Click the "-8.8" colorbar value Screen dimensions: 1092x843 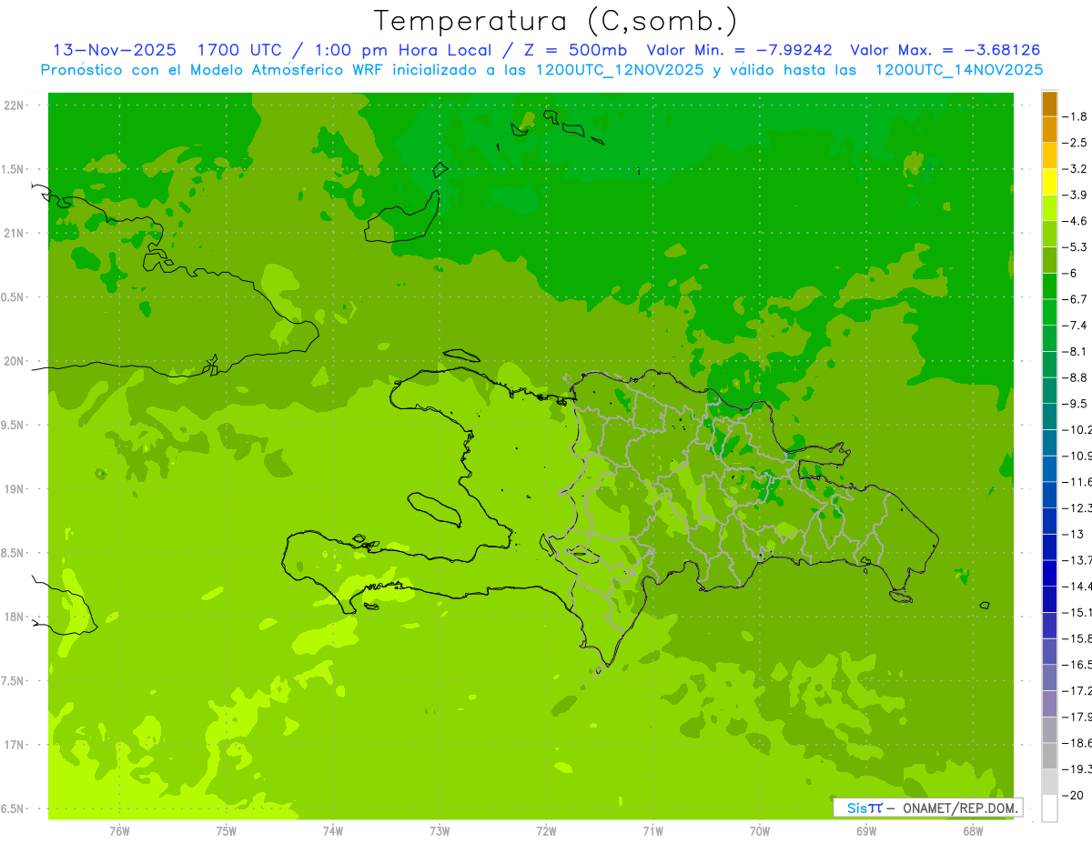click(x=1076, y=377)
